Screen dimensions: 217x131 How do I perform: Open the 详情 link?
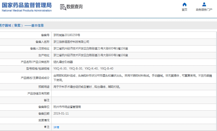coord(56,127)
